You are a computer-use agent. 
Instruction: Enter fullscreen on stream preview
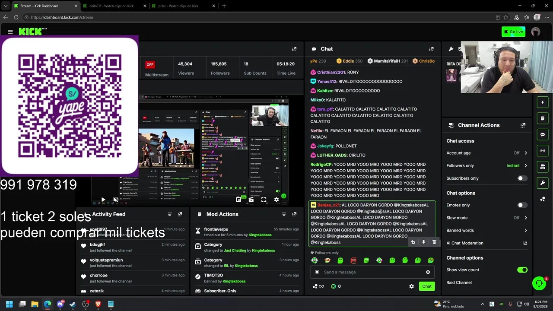click(x=264, y=200)
